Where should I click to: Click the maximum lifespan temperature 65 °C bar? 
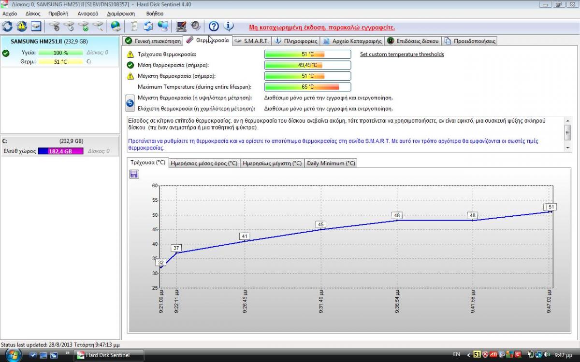[x=307, y=87]
